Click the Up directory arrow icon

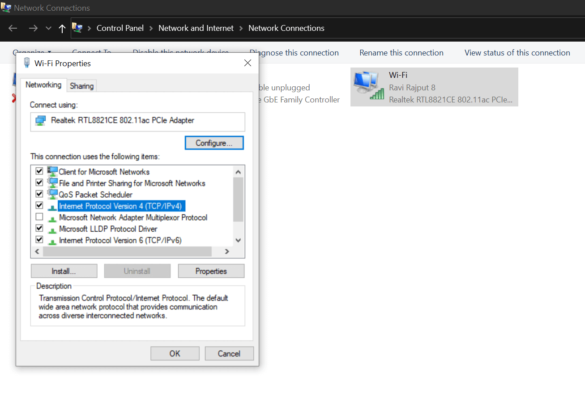[x=62, y=29]
